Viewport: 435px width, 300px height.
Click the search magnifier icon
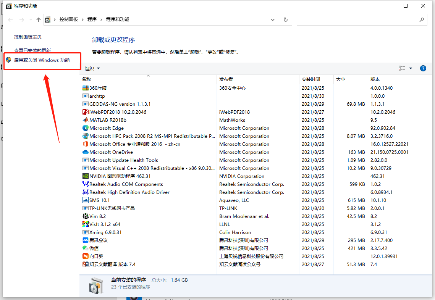point(422,20)
